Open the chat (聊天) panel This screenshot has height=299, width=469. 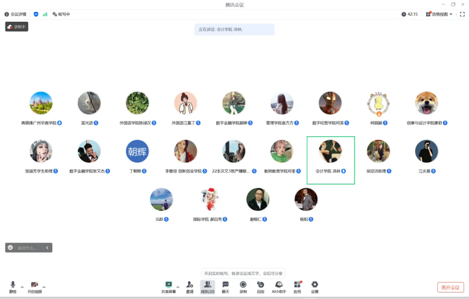click(225, 286)
